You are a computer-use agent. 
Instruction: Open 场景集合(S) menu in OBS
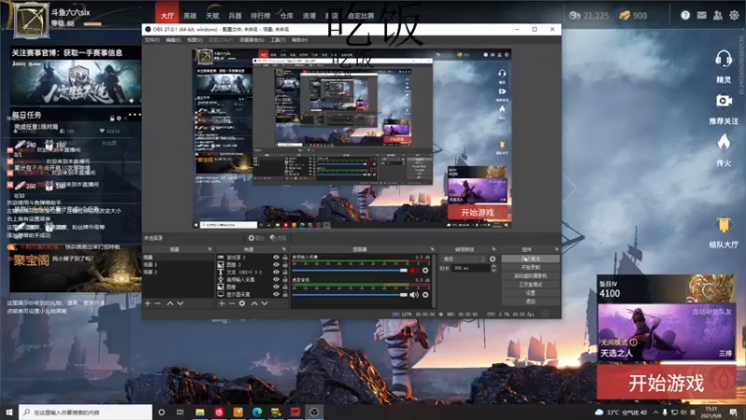tap(252, 40)
